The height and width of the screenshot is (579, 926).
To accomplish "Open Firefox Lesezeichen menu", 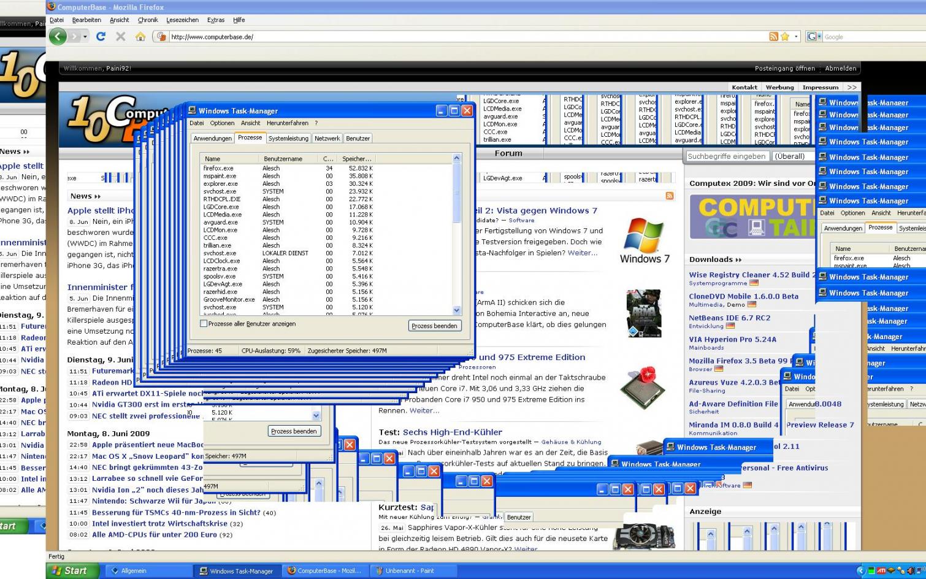I will pos(182,20).
